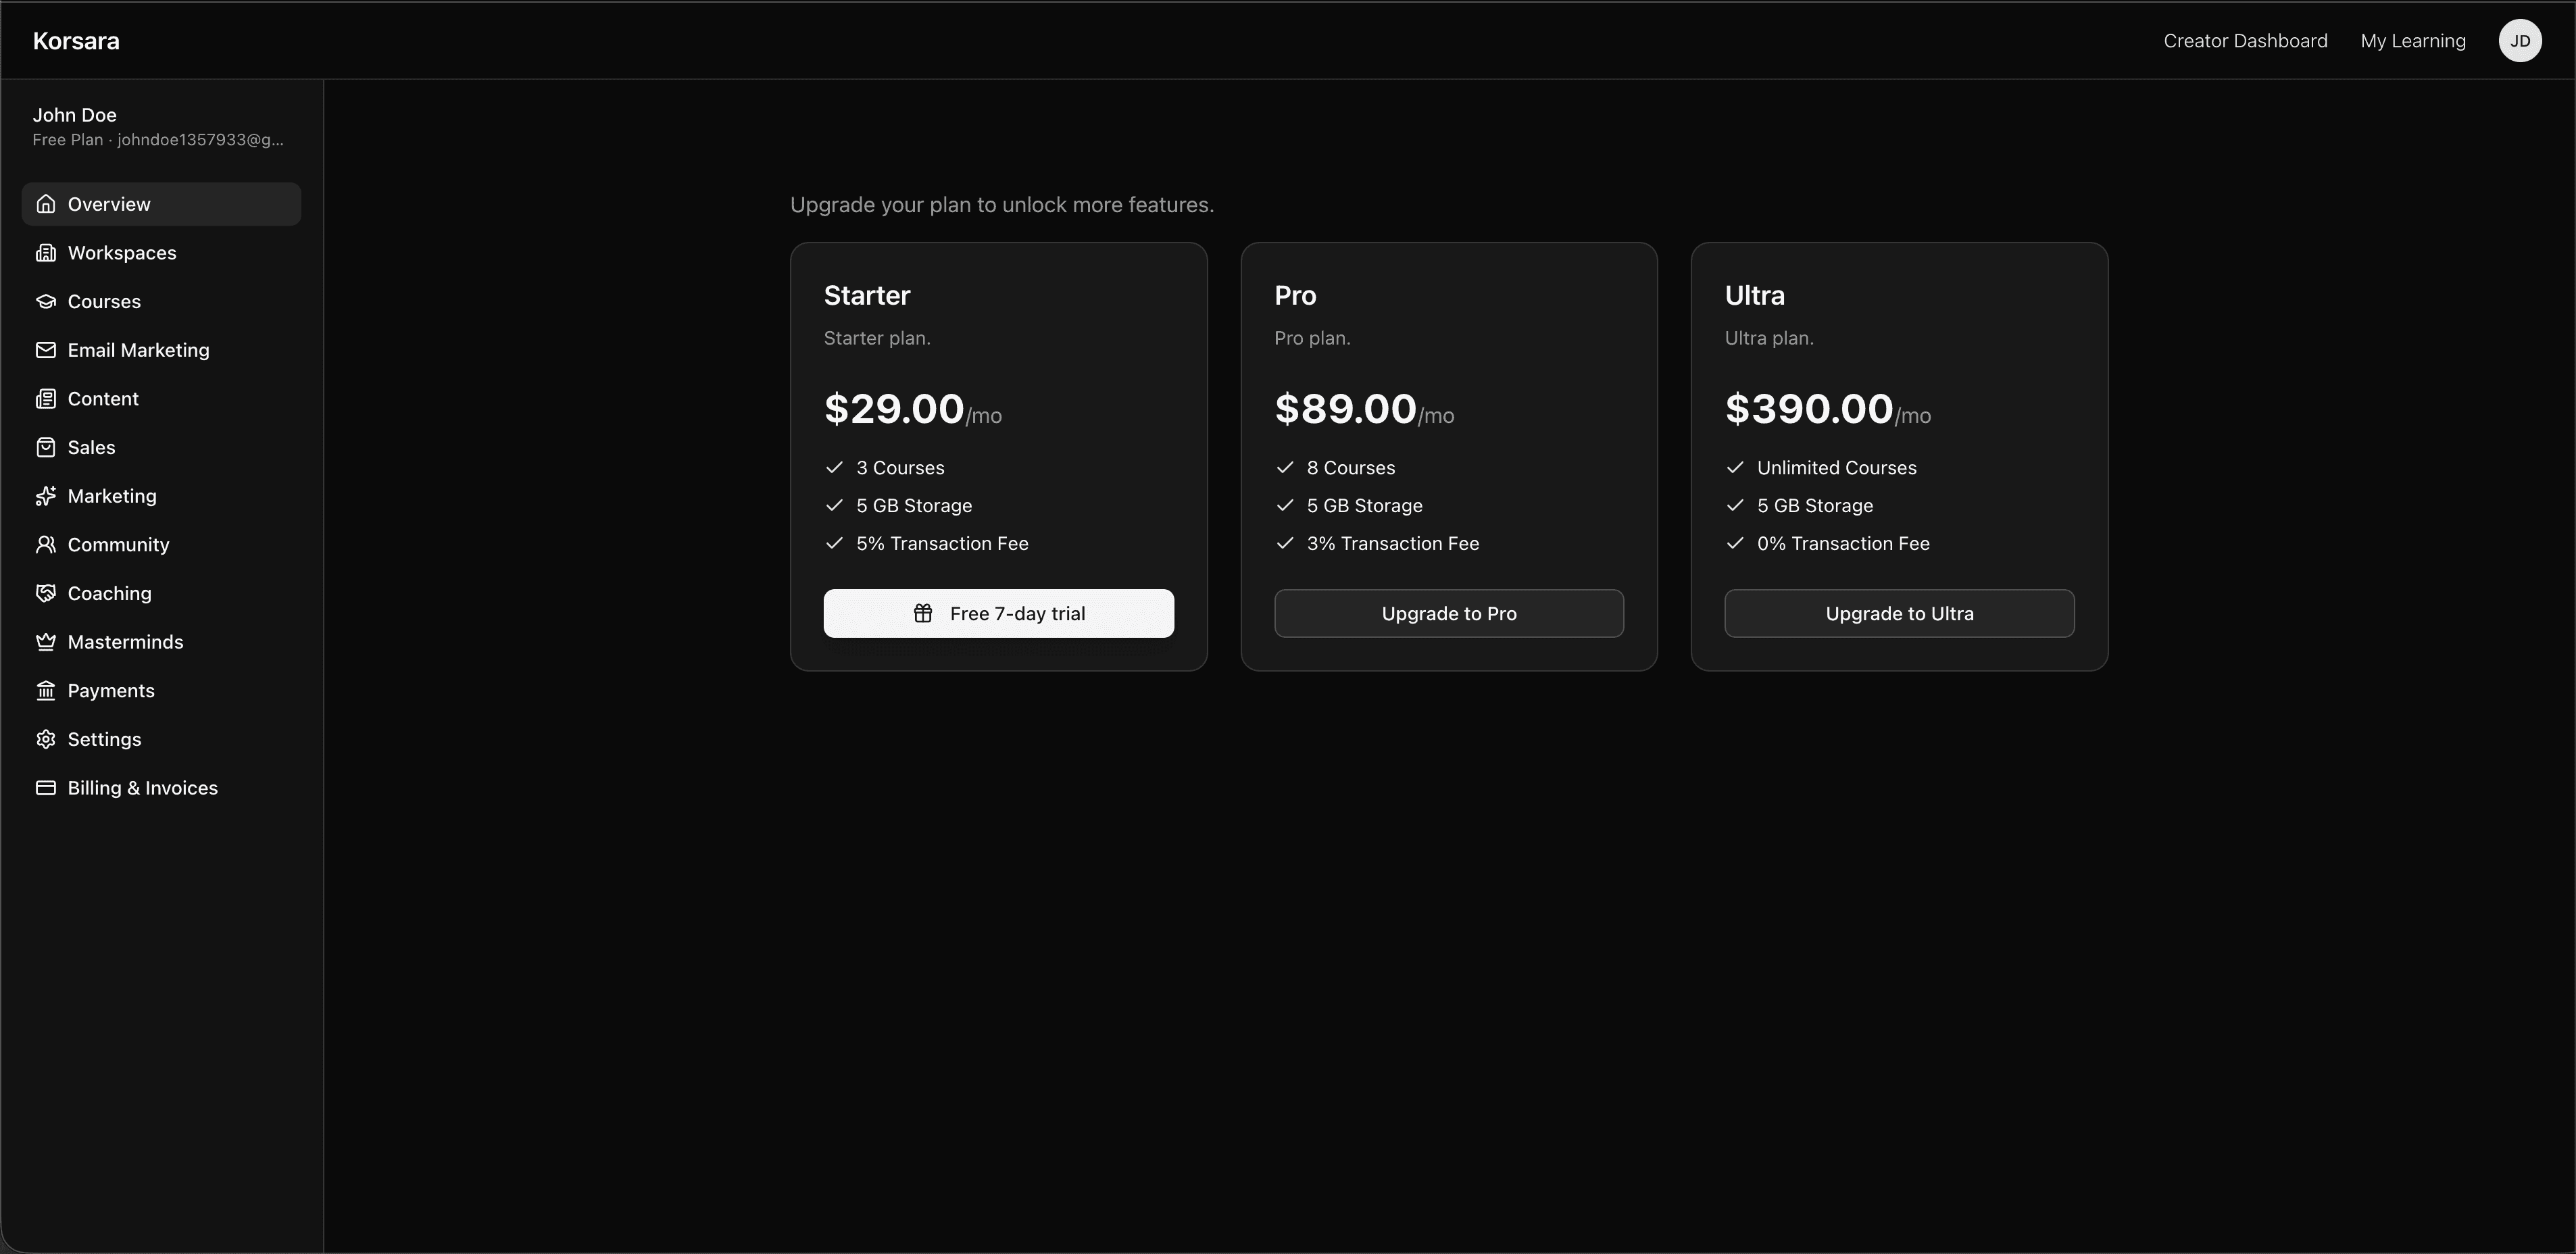Open the Payments bank icon

pos(46,690)
